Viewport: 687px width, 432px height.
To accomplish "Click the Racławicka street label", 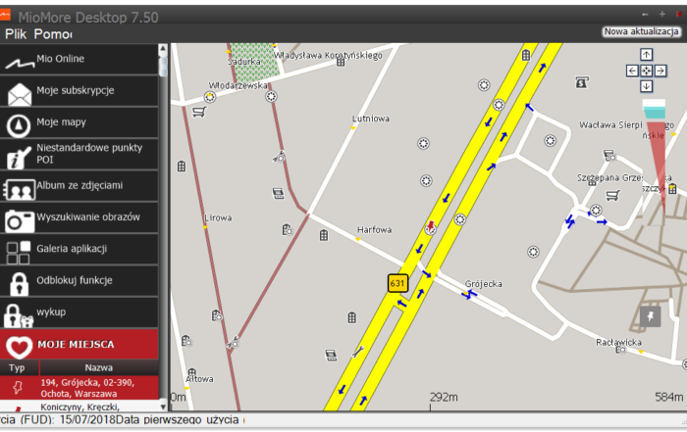I will [618, 342].
